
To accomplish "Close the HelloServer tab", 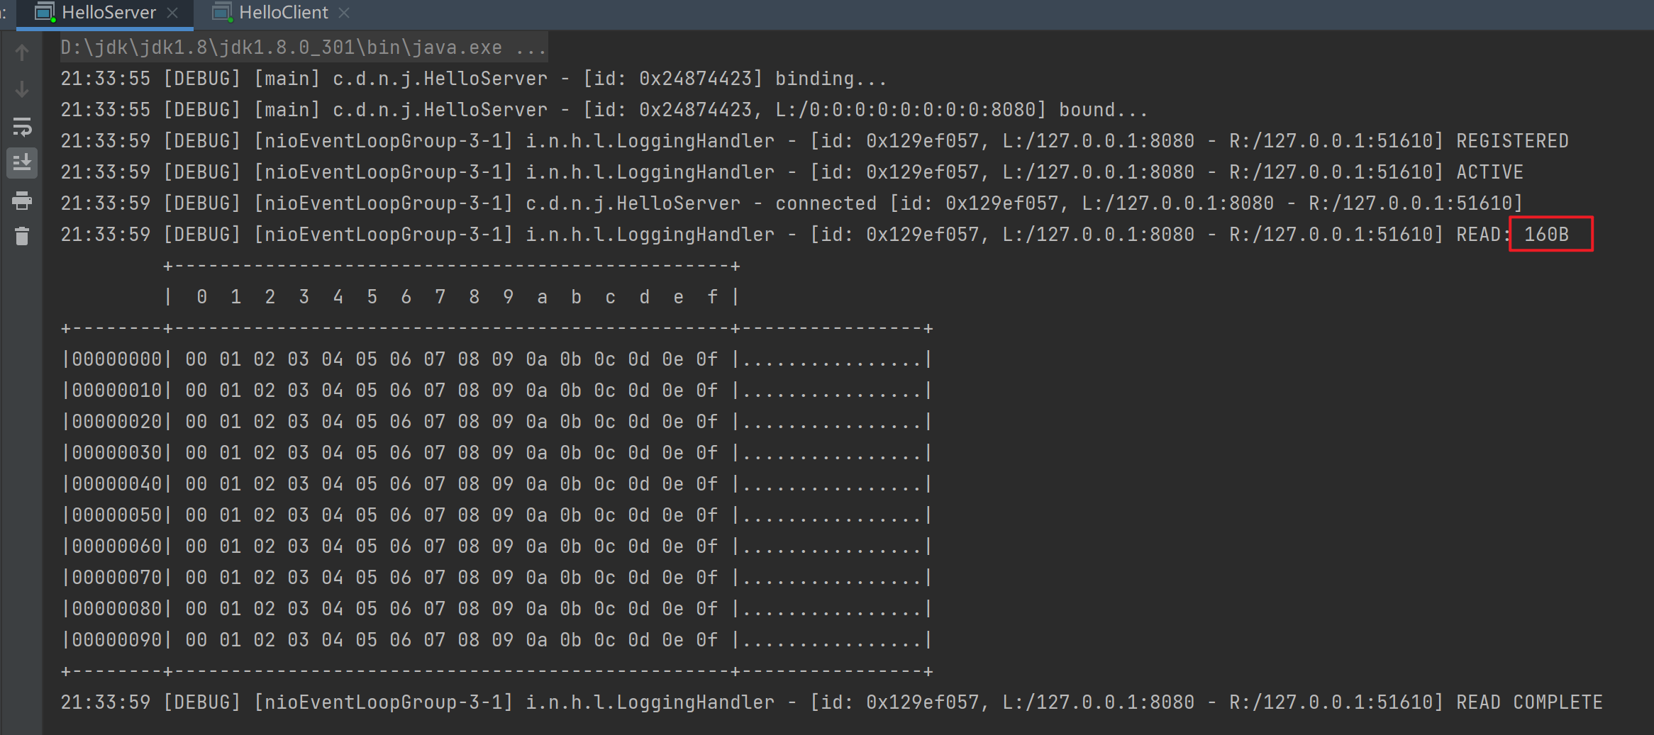I will [x=172, y=13].
